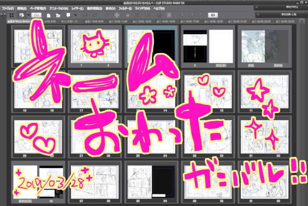Toggle the first snap icon
The height and width of the screenshot is (206, 308).
tap(182, 15)
